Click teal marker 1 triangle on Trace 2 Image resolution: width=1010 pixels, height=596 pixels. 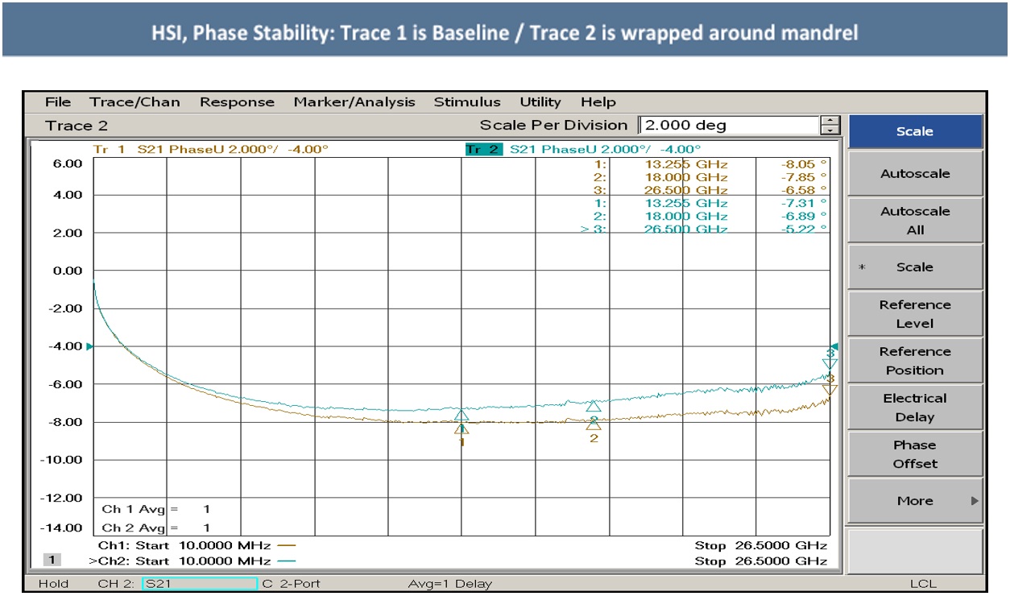pyautogui.click(x=462, y=416)
